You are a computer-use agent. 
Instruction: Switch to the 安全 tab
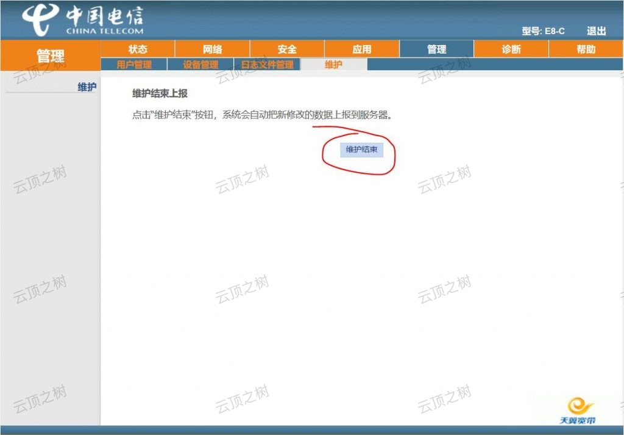[286, 49]
